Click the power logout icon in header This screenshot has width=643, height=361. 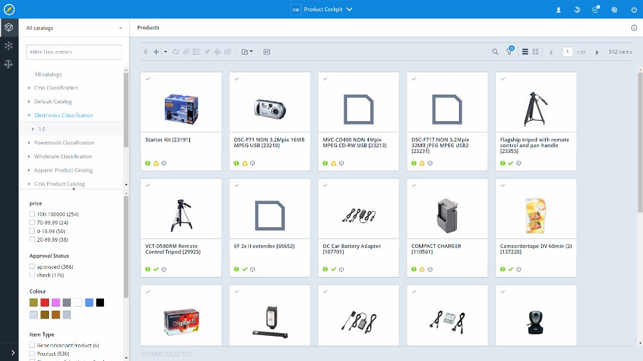click(634, 9)
